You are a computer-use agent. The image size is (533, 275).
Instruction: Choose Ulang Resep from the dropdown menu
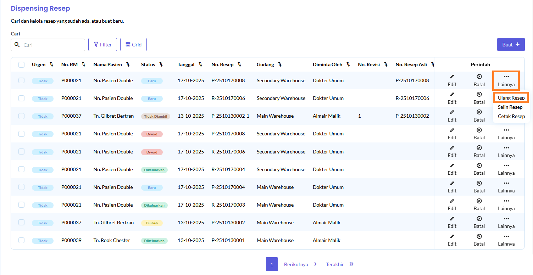[x=511, y=98]
